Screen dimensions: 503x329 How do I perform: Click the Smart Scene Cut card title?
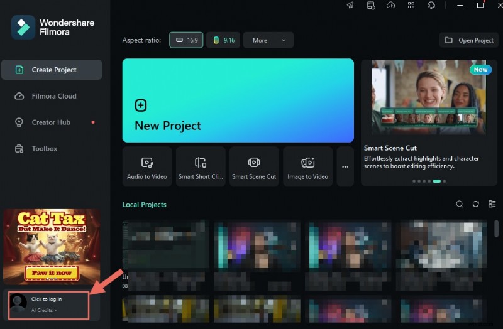point(390,148)
